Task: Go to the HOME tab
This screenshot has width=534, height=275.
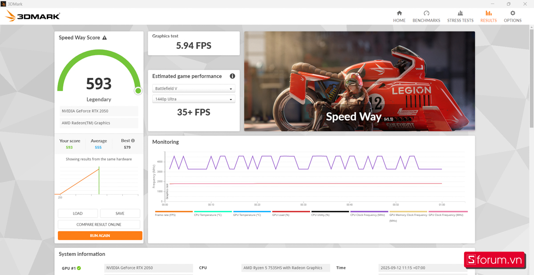Action: click(399, 16)
